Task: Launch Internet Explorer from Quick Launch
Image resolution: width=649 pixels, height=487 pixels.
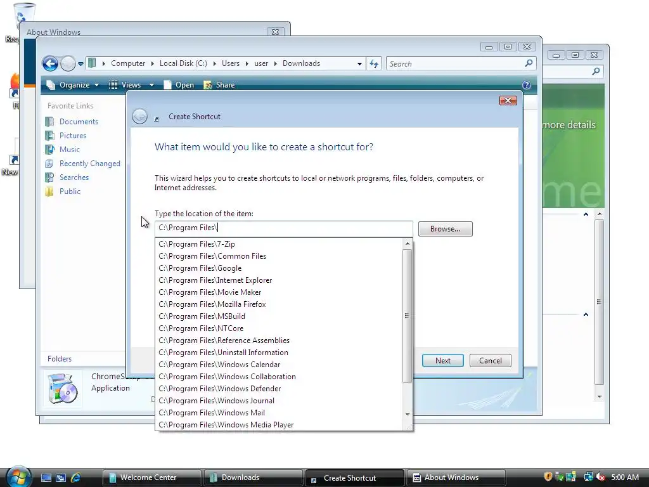Action: coord(76,477)
